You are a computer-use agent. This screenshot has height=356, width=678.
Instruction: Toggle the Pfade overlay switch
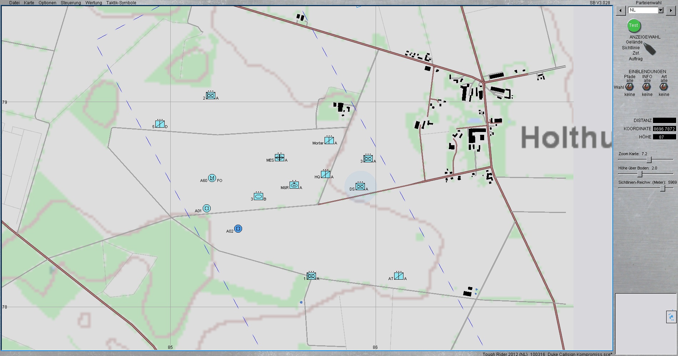pos(629,87)
